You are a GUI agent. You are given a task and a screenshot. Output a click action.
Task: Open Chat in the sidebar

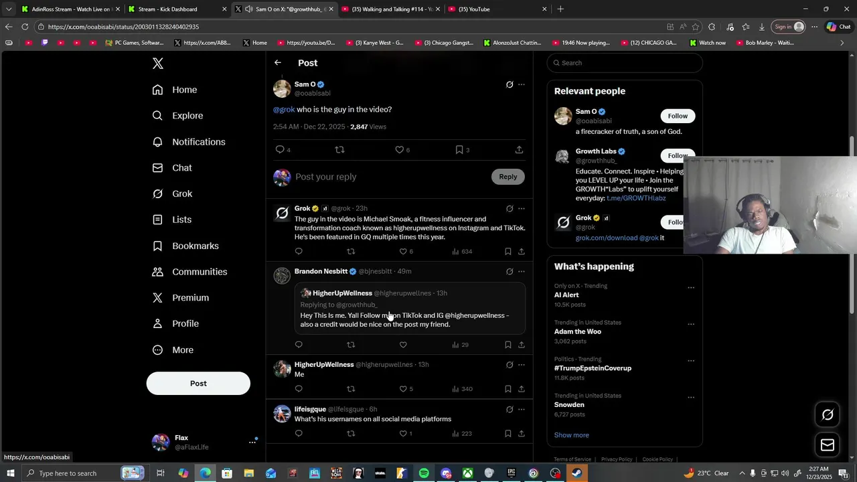tap(172, 168)
